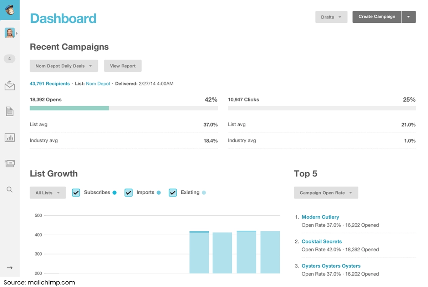The image size is (428, 287).
Task: Click the Recent Campaigns heading
Action: click(x=69, y=47)
